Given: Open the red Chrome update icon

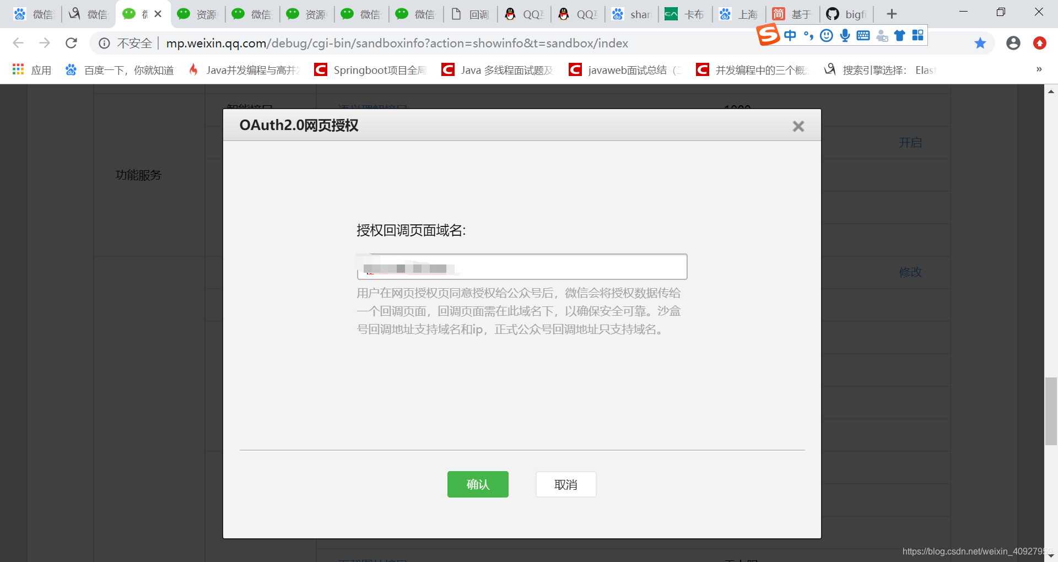Looking at the screenshot, I should (x=1040, y=43).
